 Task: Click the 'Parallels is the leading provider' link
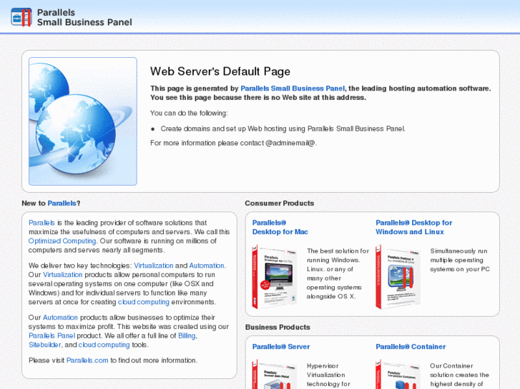(41, 223)
